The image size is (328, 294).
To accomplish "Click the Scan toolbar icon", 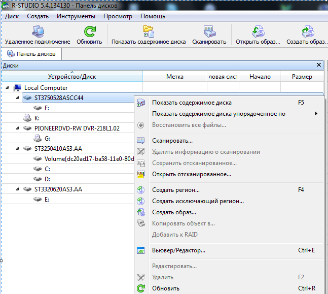I will point(209,31).
